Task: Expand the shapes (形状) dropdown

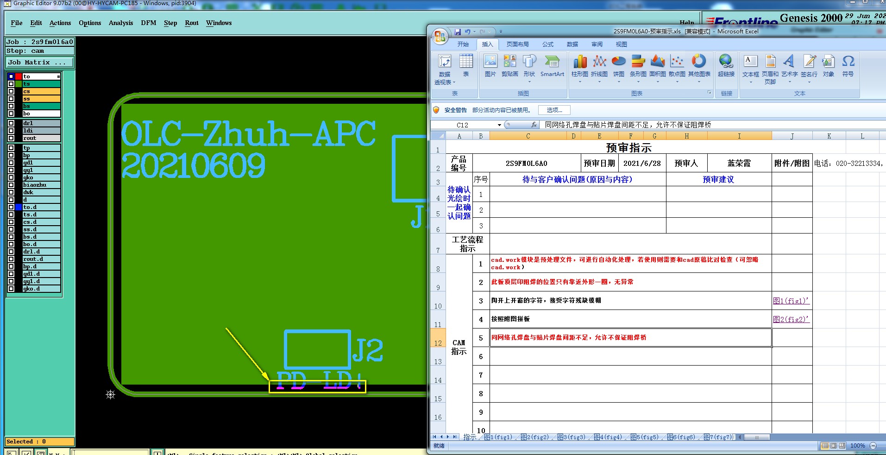Action: [x=529, y=82]
